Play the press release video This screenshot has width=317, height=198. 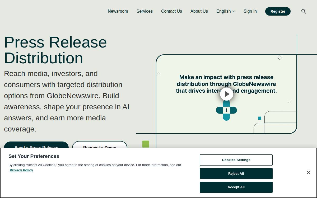(227, 94)
